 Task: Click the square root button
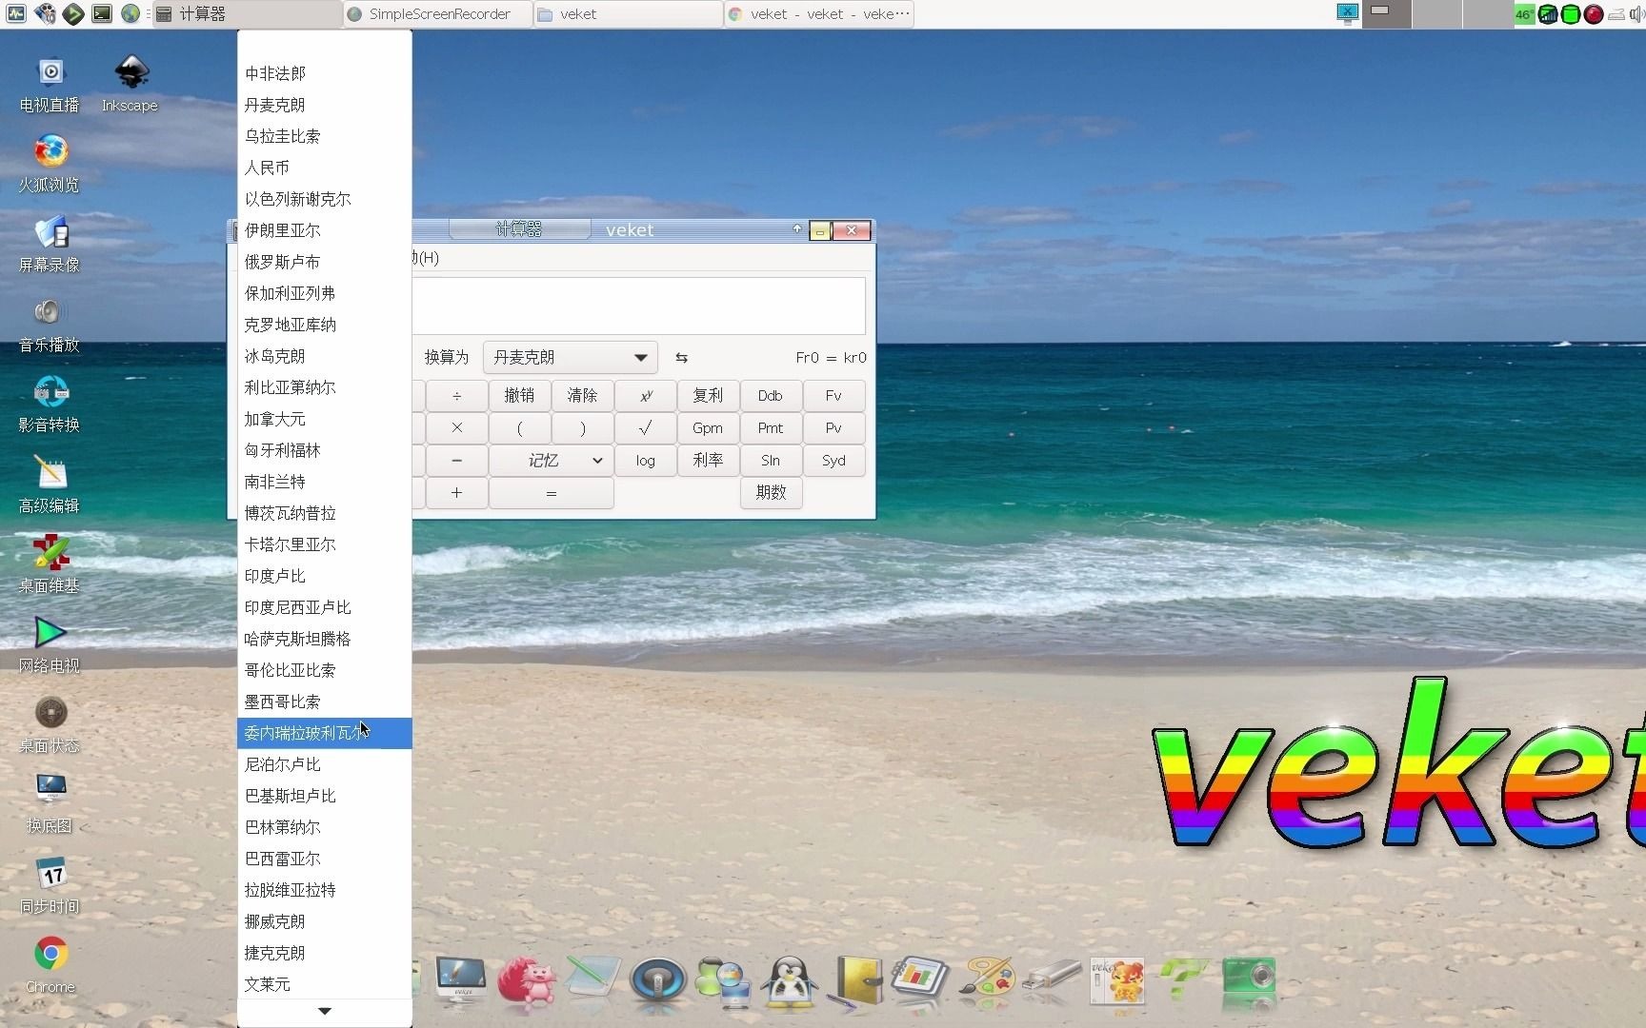pyautogui.click(x=645, y=428)
